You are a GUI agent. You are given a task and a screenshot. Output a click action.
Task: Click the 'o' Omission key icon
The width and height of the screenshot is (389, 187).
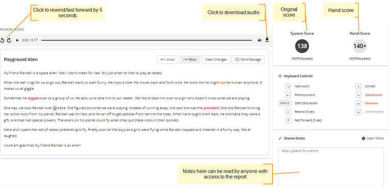pos(358,103)
